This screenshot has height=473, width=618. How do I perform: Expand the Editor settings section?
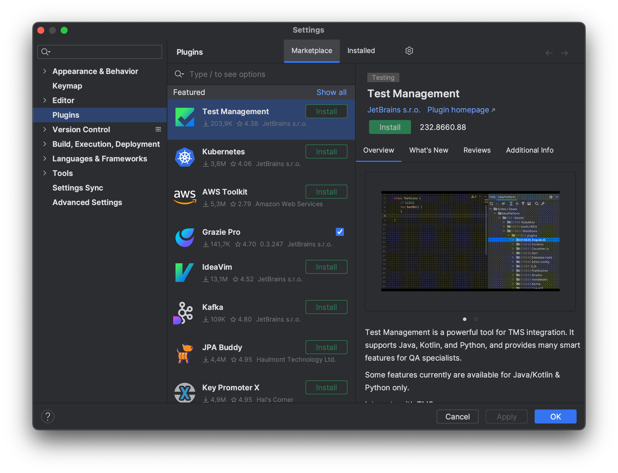[45, 100]
